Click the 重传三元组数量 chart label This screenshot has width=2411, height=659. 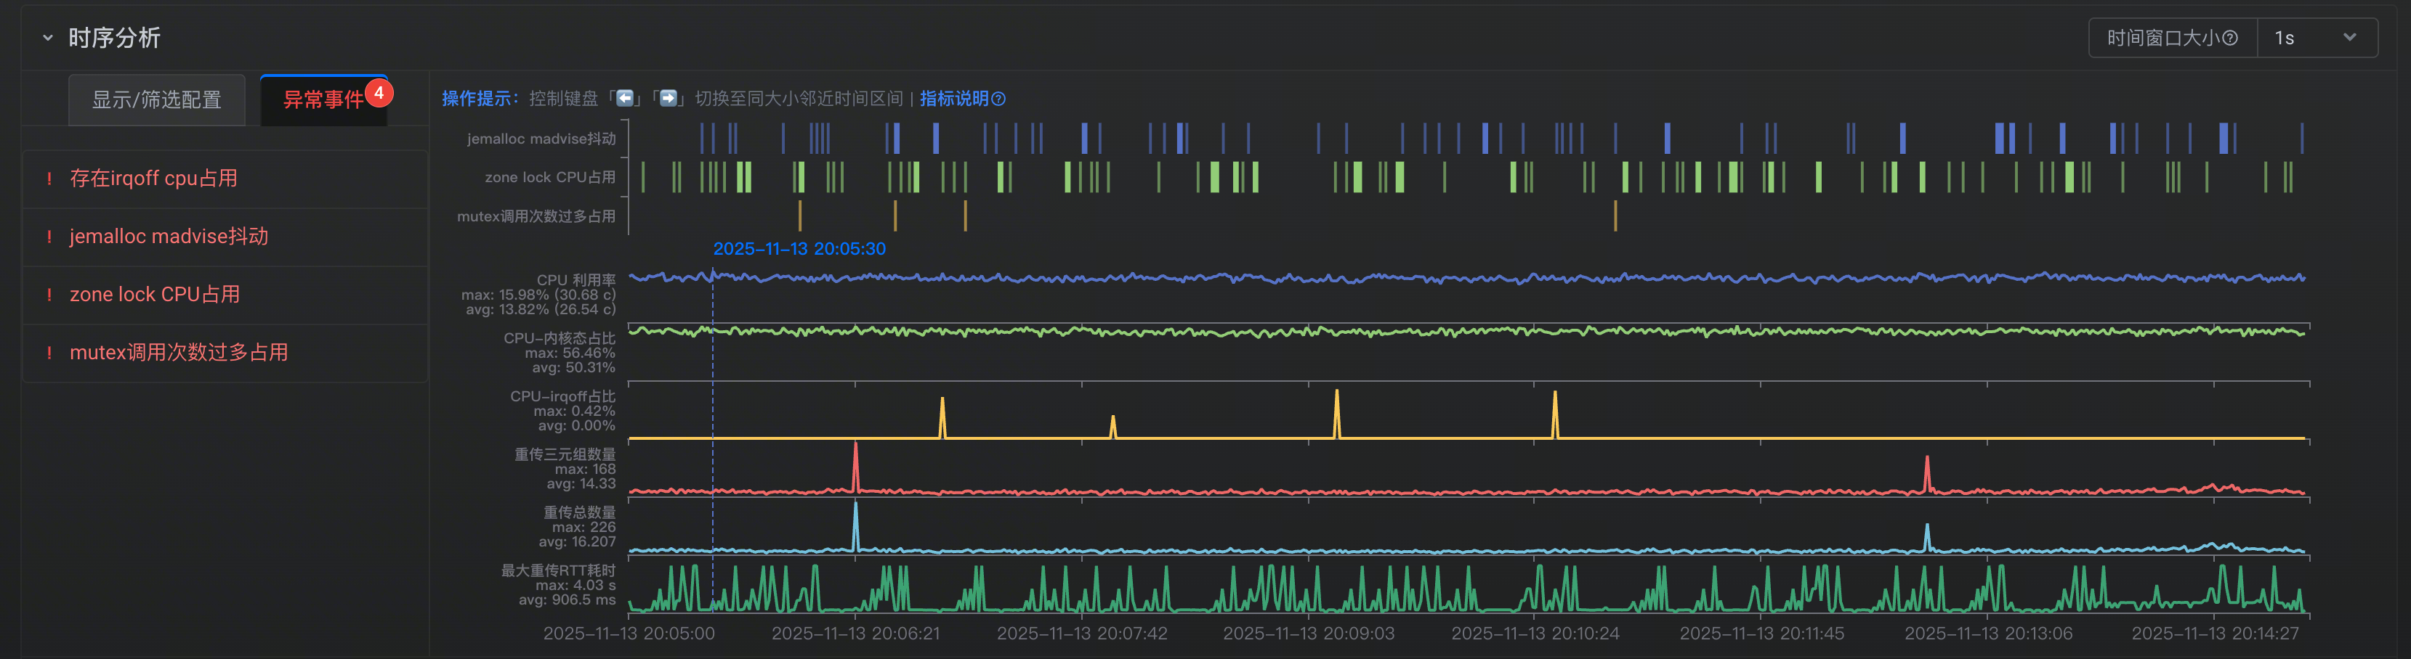coord(565,454)
